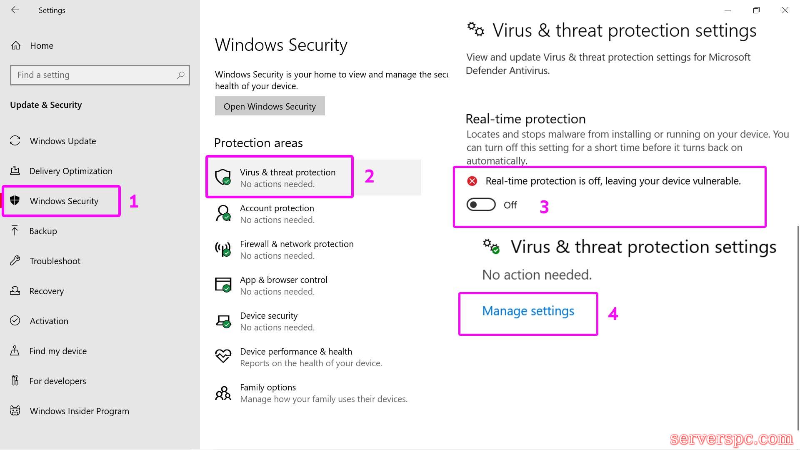Click the search magnifier icon
The image size is (800, 450).
click(180, 75)
